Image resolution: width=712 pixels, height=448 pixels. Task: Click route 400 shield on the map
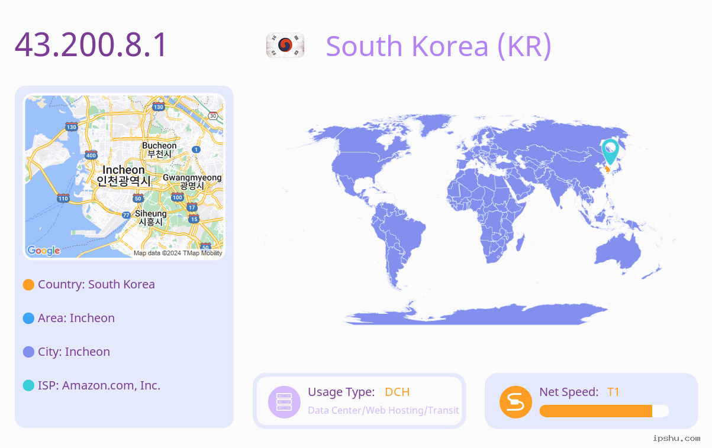(x=91, y=155)
